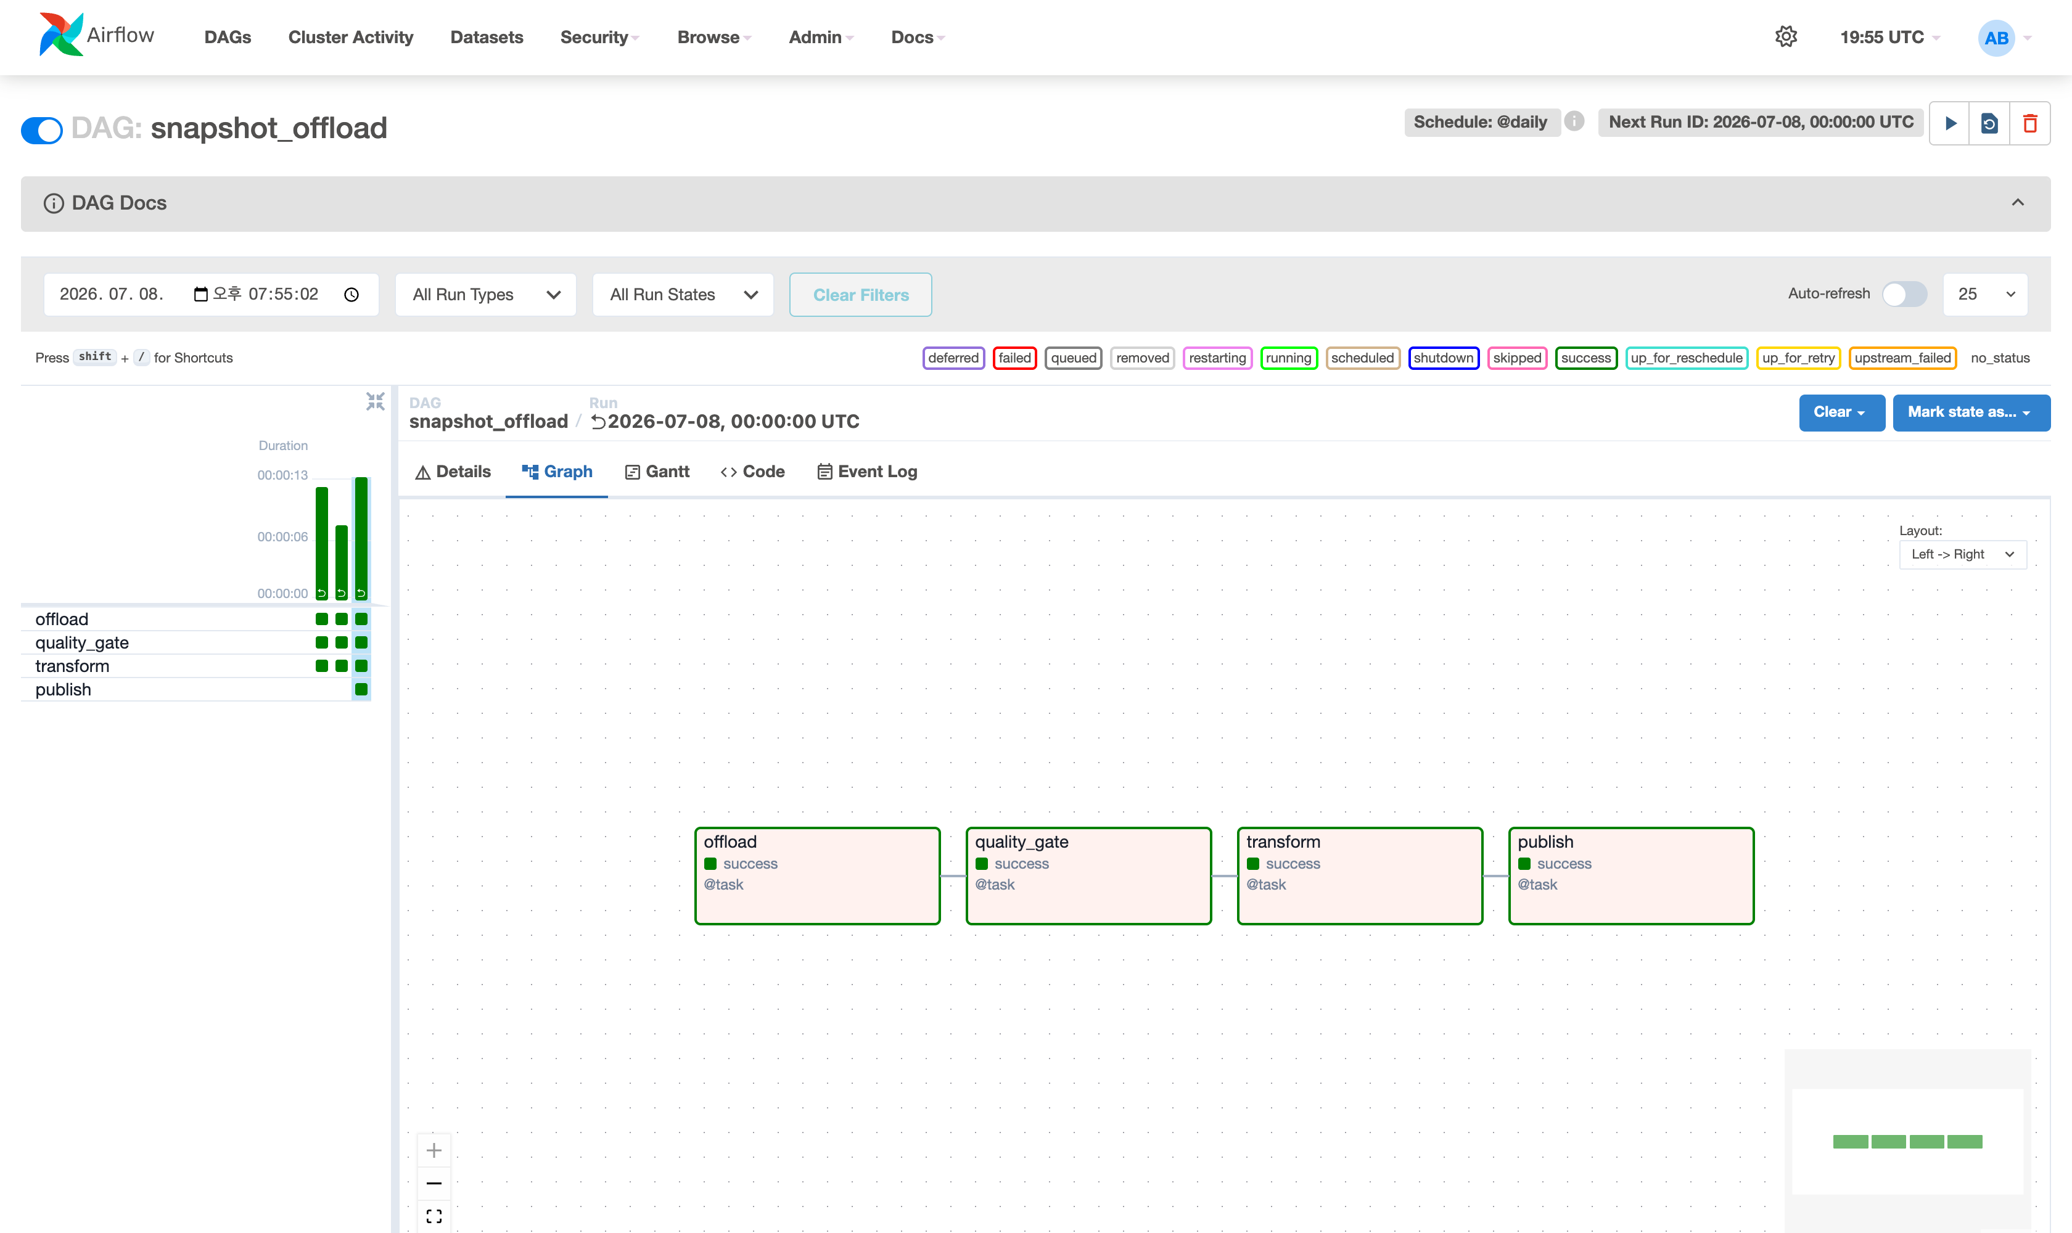The width and height of the screenshot is (2072, 1233).
Task: Open the 25 runs count dropdown
Action: [1986, 294]
